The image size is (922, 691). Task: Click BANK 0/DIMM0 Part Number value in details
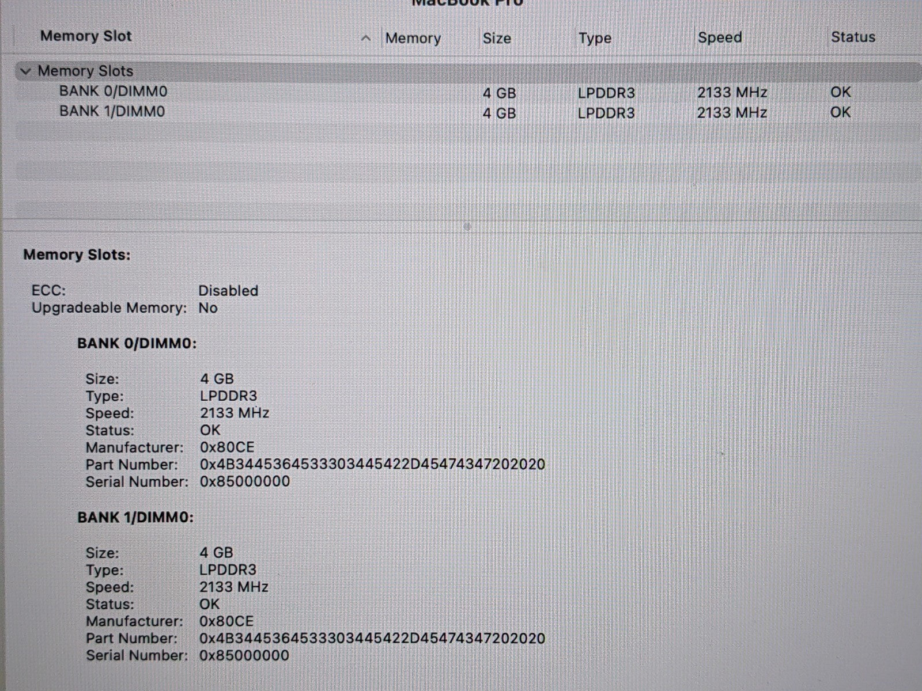coord(372,464)
